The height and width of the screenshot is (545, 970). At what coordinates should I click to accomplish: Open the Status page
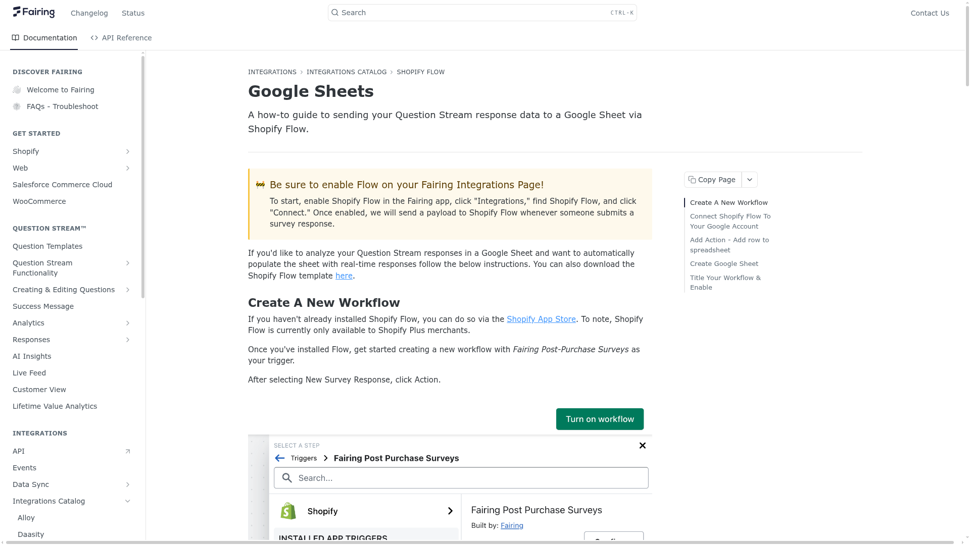tap(133, 13)
